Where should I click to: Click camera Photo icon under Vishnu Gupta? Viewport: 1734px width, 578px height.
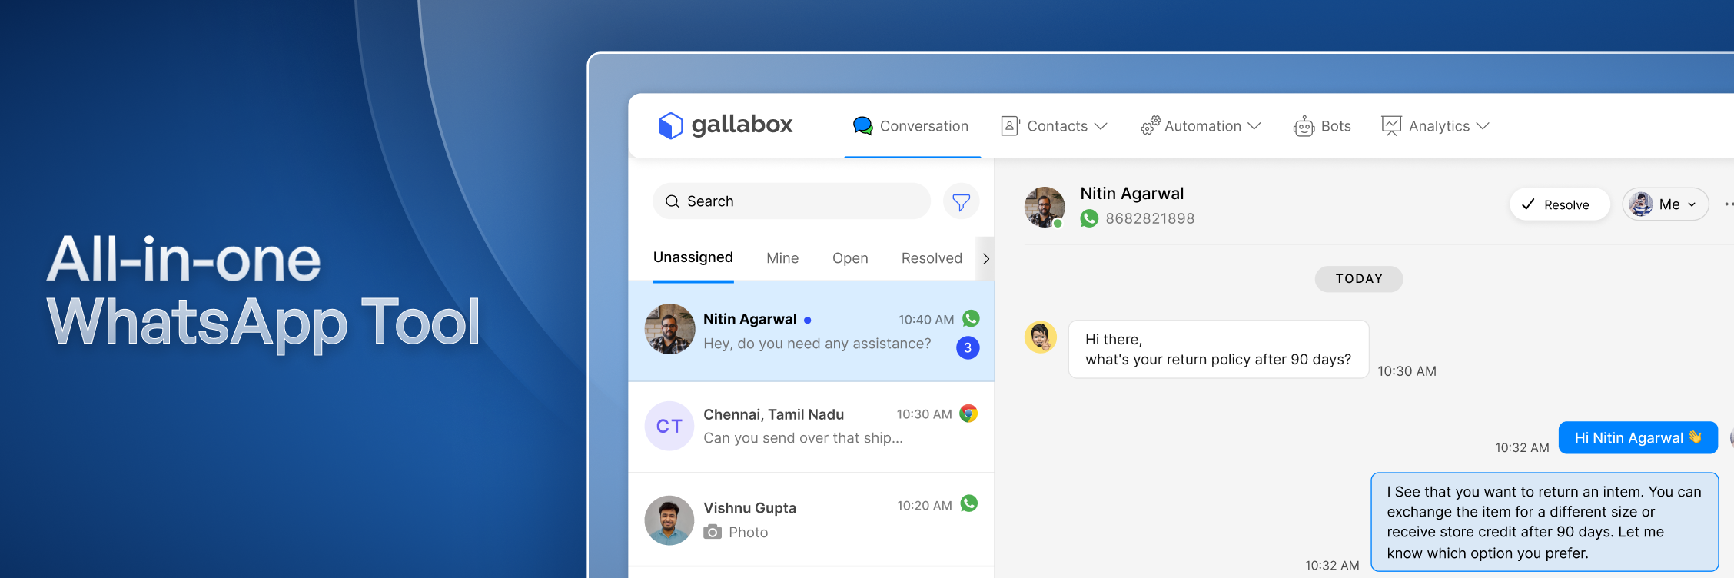tap(713, 532)
